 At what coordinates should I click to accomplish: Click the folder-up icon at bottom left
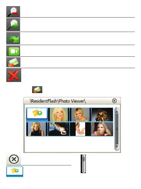click(x=15, y=172)
